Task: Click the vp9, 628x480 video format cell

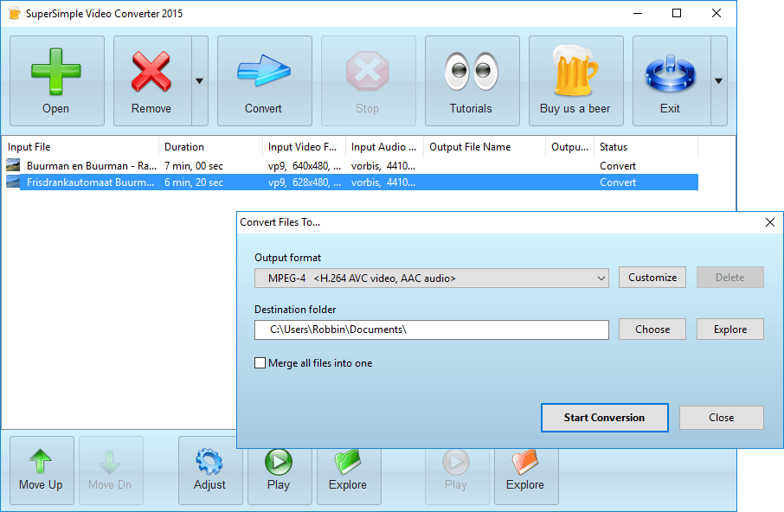Action: [305, 182]
